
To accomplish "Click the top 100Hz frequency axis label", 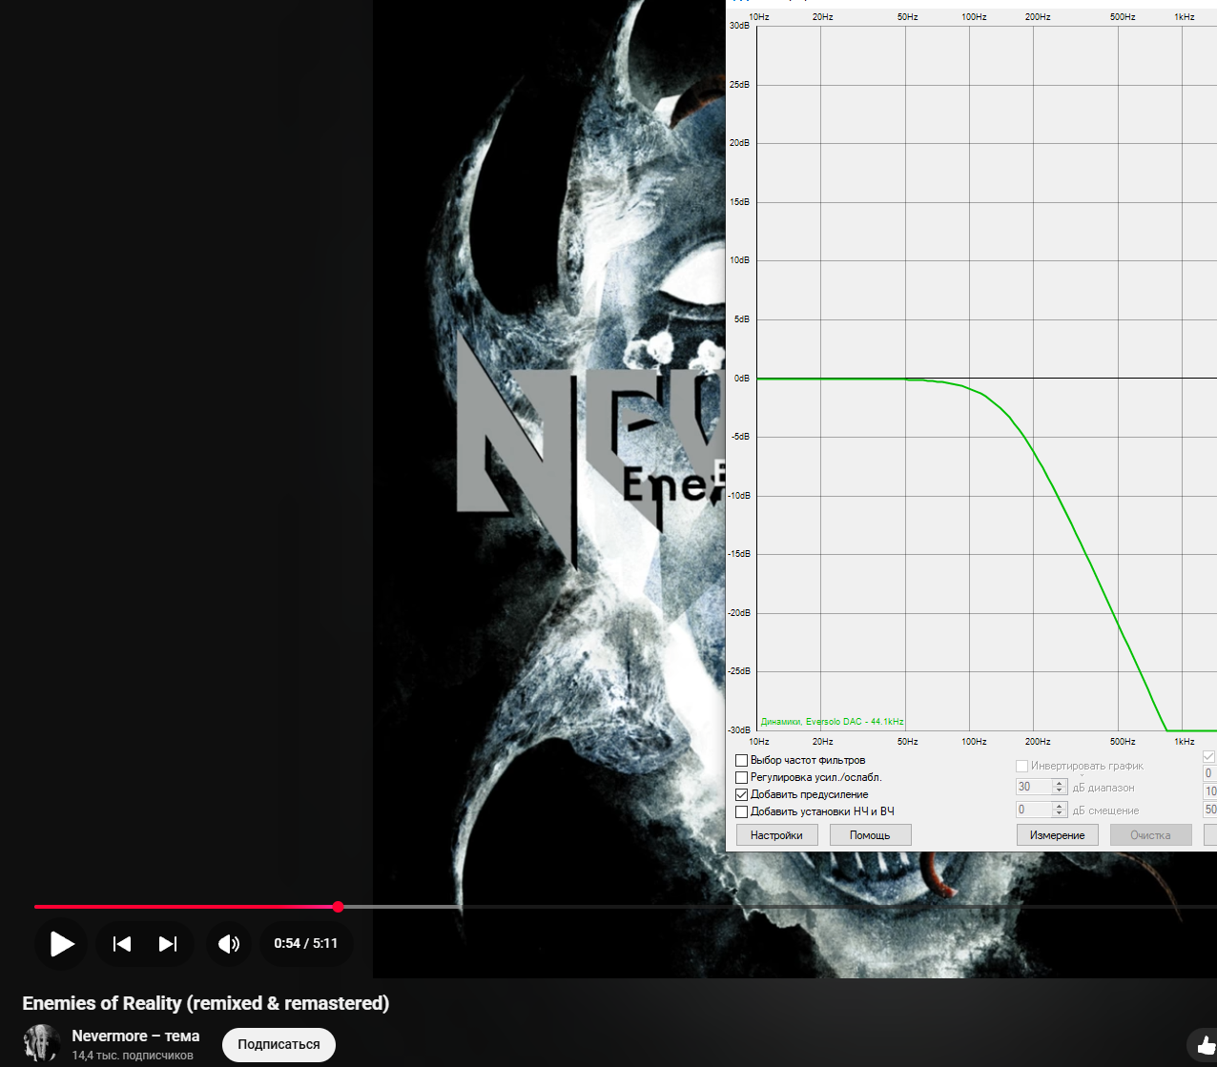I will pyautogui.click(x=974, y=17).
